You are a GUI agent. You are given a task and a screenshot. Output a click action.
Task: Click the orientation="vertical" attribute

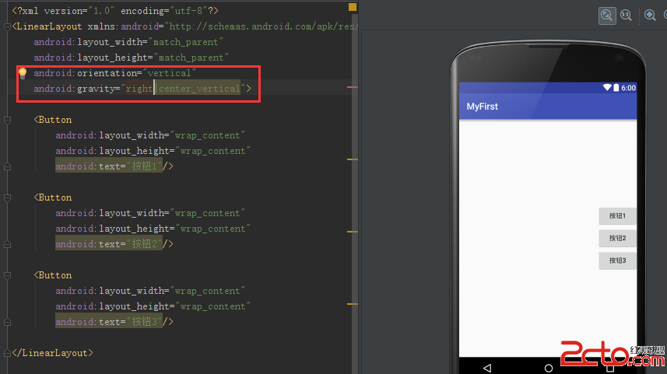[115, 73]
